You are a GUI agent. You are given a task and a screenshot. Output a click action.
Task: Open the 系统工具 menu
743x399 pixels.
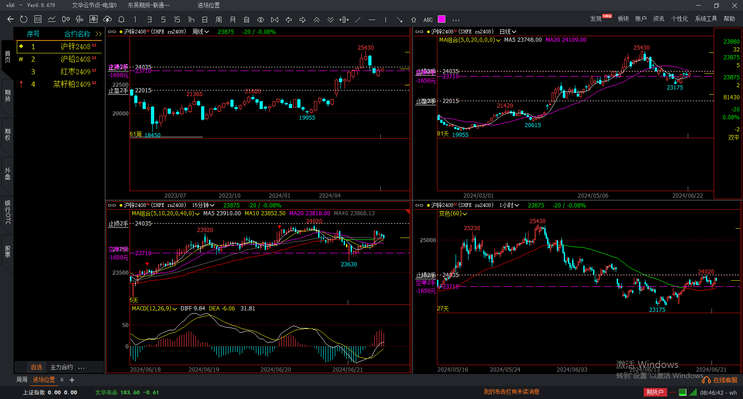706,19
